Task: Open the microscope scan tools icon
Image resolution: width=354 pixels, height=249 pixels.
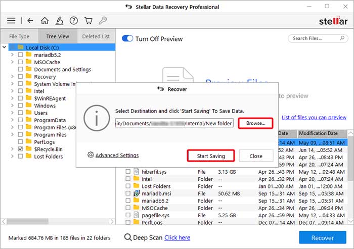Action: (59, 21)
